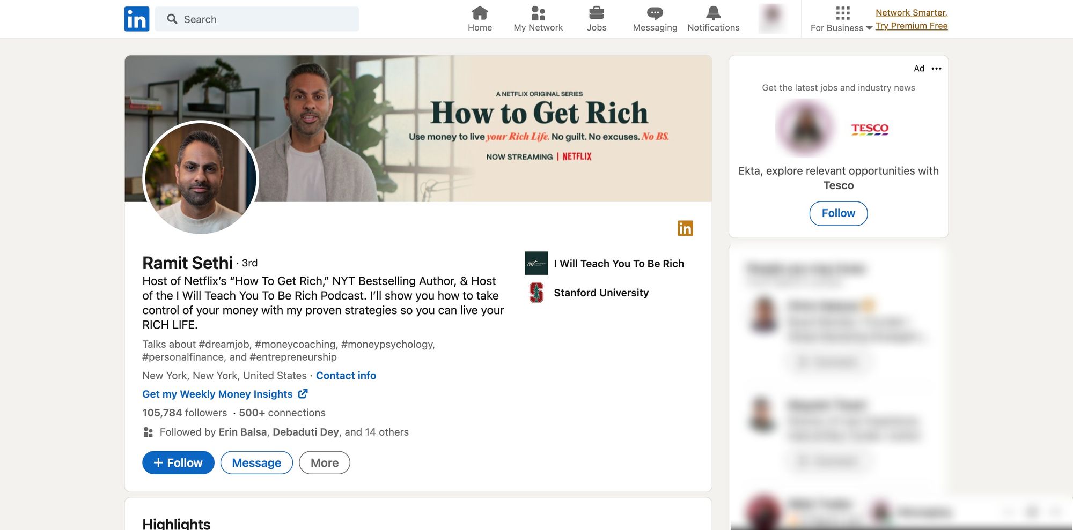1073x530 pixels.
Task: Click the Stanford logo icon
Action: [x=536, y=293]
